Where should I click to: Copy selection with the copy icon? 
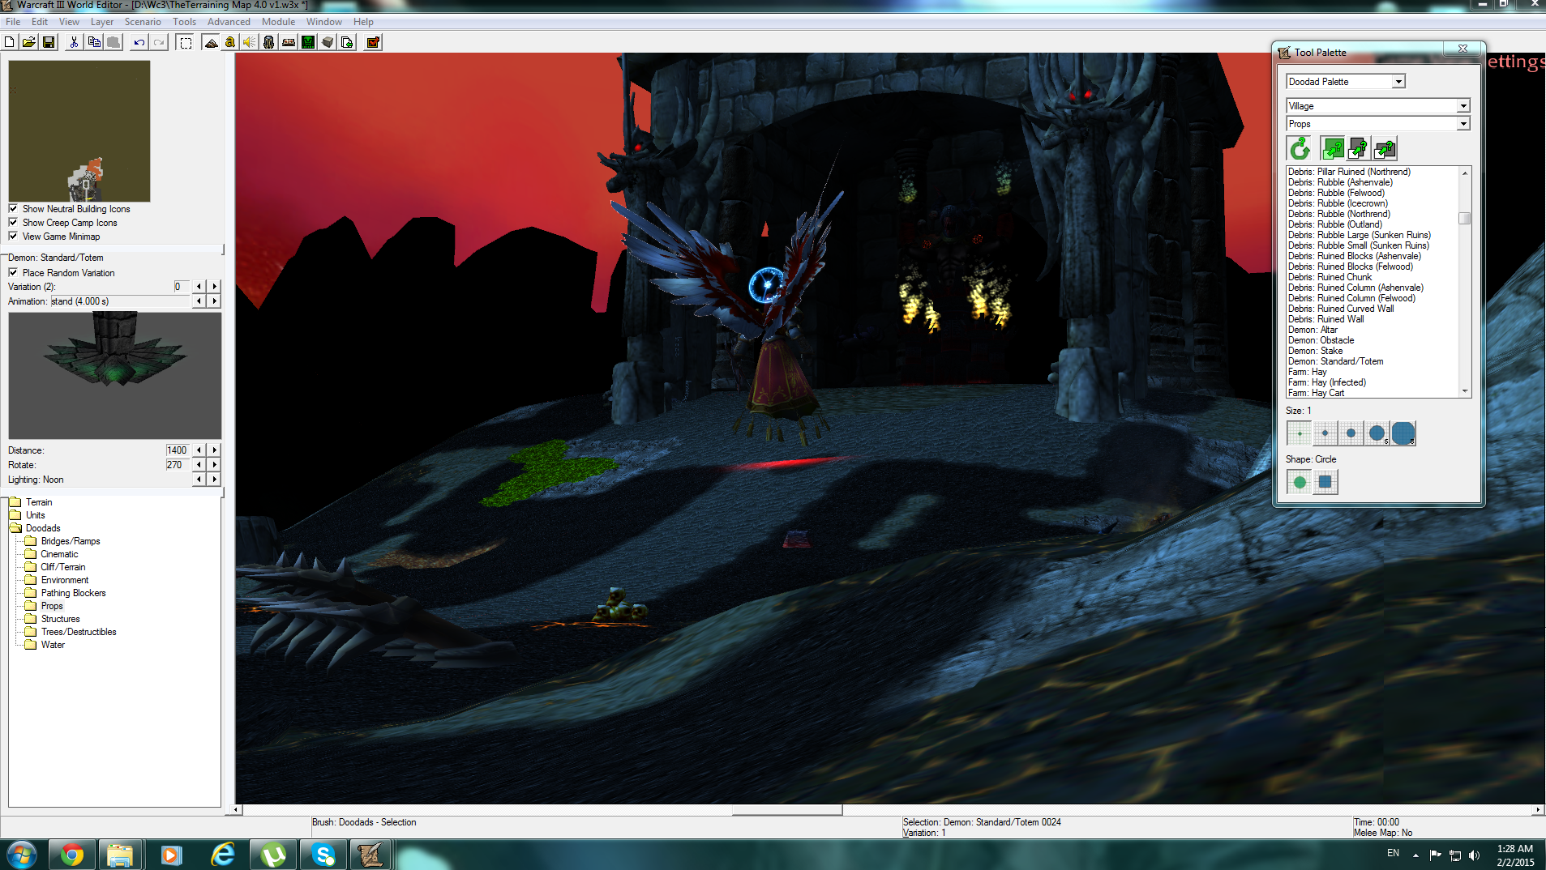94,42
